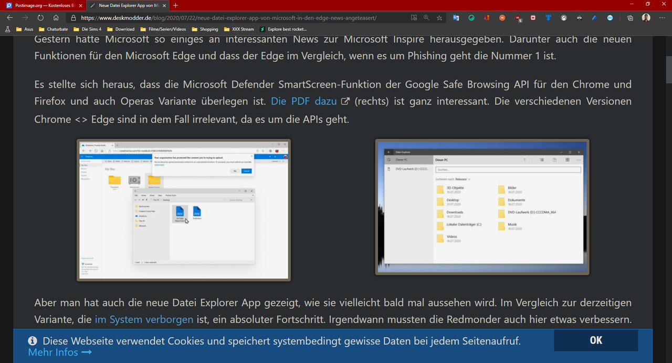
Task: Open the red fast-forward extension
Action: click(533, 17)
